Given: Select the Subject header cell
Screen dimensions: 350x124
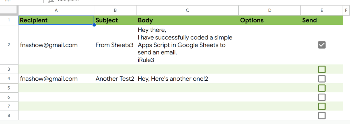Looking at the screenshot, I should [x=115, y=20].
